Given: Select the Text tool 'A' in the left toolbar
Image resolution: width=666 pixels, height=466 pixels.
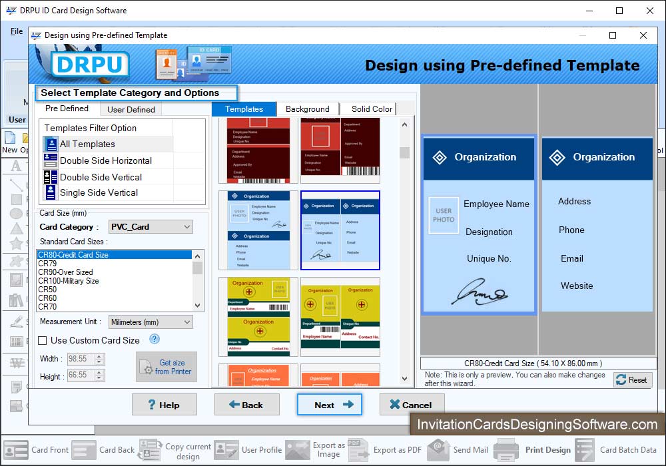Looking at the screenshot, I should (x=16, y=166).
